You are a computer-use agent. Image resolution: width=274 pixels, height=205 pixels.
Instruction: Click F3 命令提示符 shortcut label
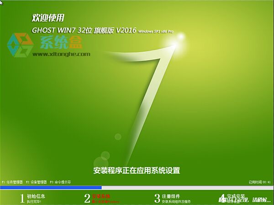[x=60, y=182]
